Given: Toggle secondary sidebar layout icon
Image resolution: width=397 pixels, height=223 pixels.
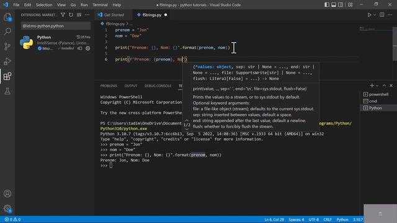Looking at the screenshot, I should pyautogui.click(x=341, y=5).
